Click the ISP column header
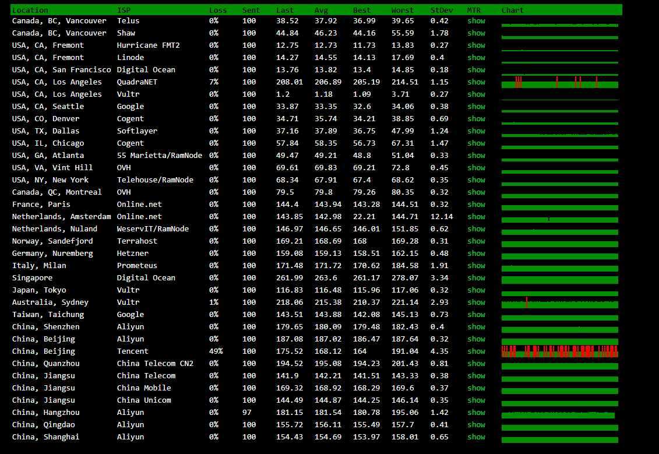This screenshot has width=659, height=454. point(124,10)
